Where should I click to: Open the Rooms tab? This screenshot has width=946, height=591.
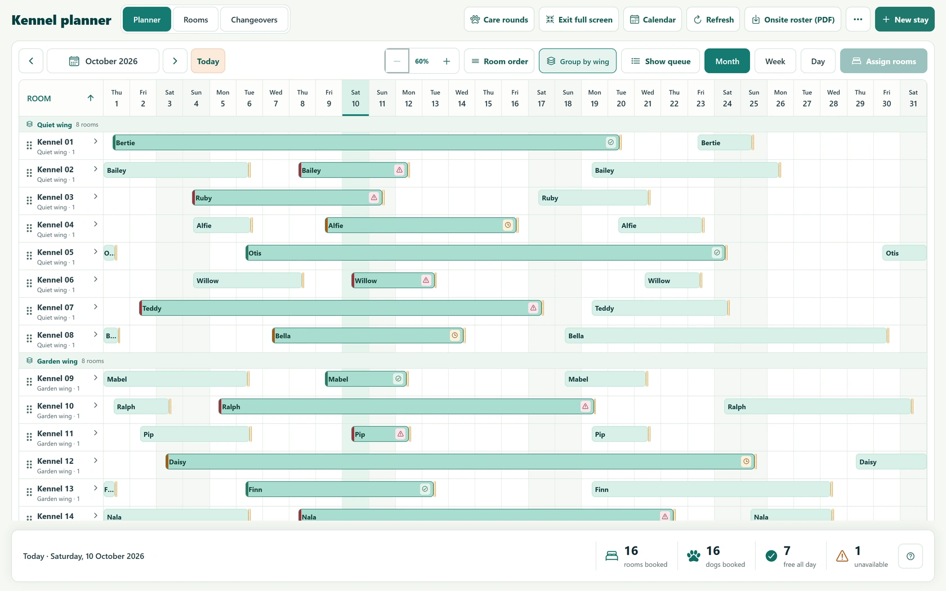coord(196,19)
